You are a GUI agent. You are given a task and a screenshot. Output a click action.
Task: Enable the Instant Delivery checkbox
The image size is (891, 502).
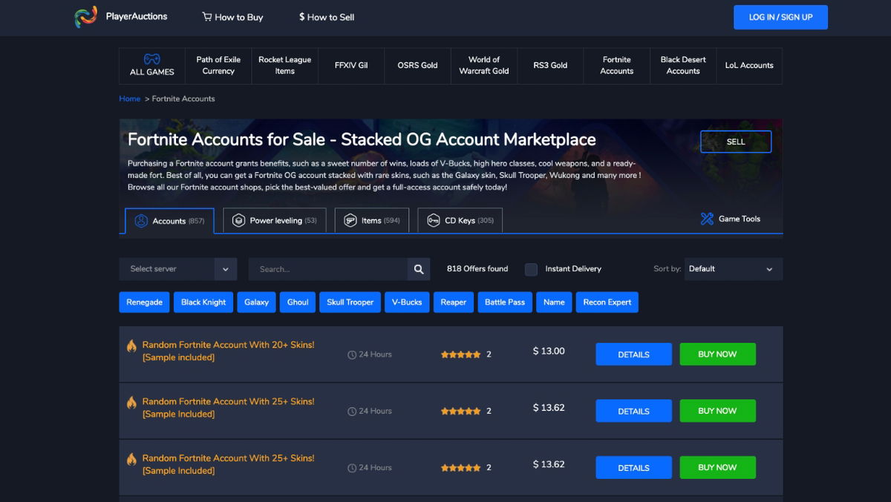pos(531,269)
